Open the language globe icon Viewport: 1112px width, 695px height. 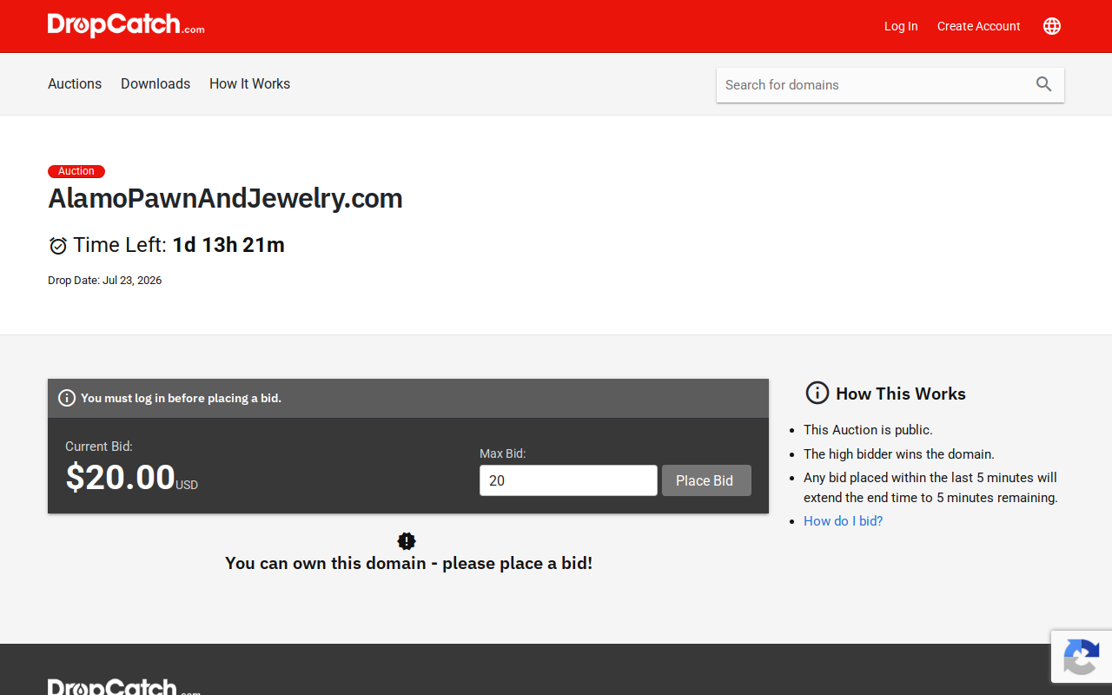click(1052, 26)
